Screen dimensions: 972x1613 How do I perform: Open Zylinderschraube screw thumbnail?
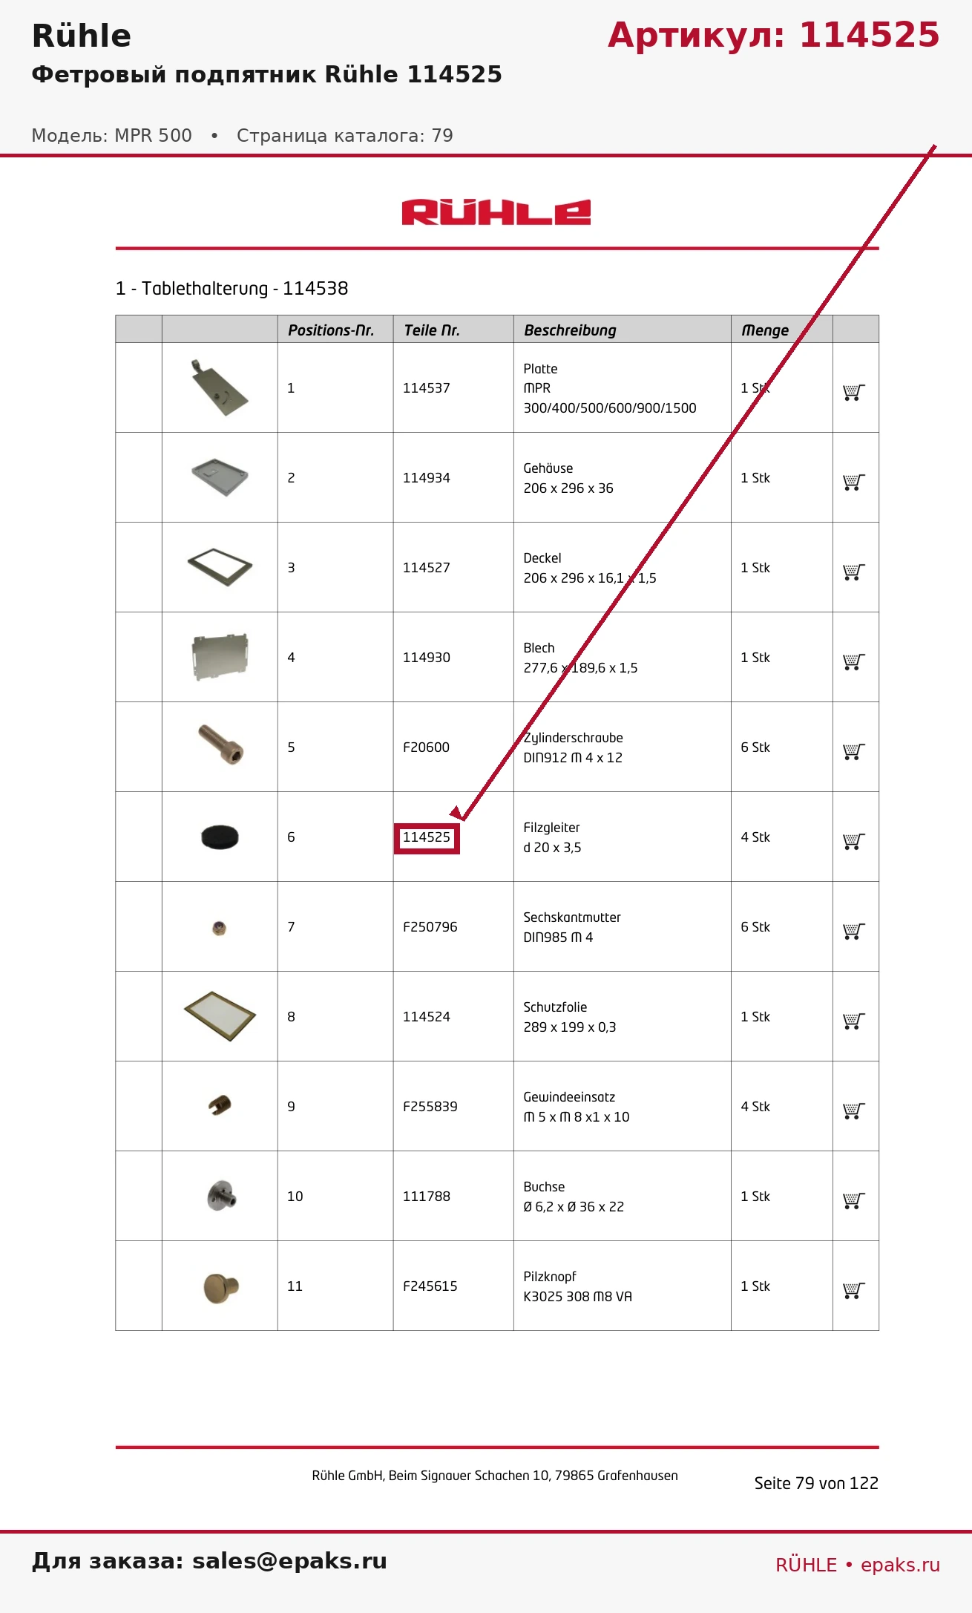point(221,745)
